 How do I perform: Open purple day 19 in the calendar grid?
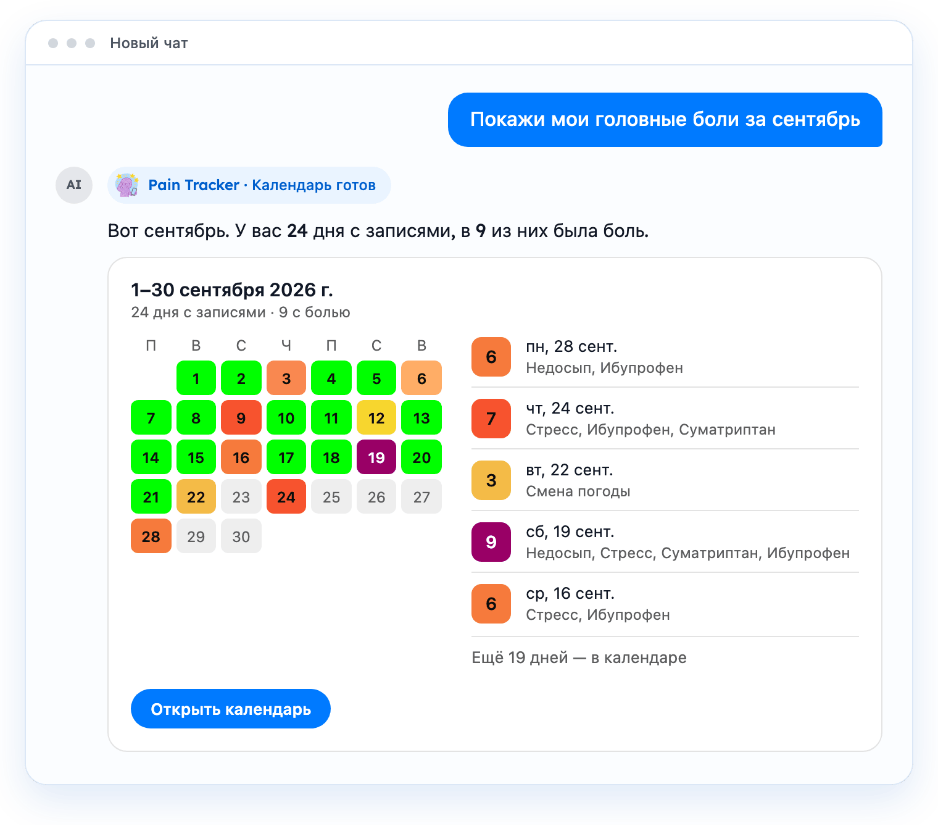[x=376, y=457]
